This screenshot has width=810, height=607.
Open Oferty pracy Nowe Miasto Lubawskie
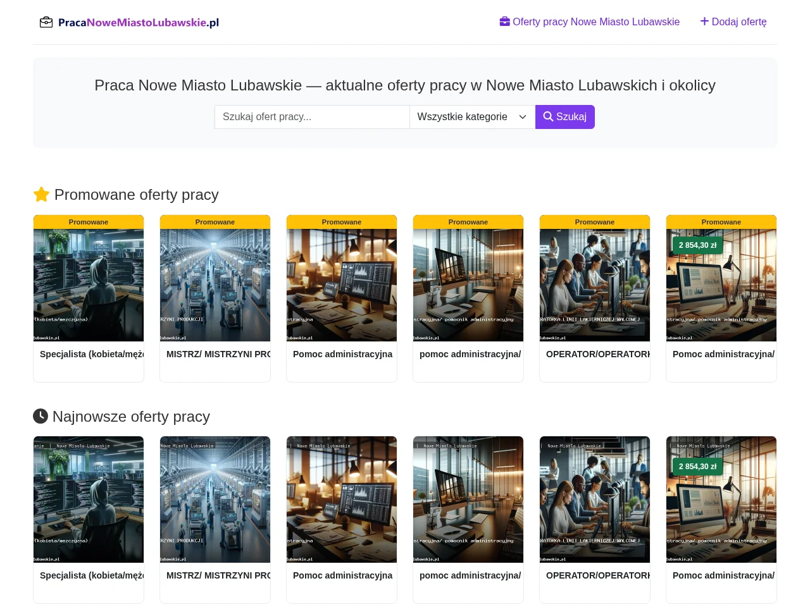tap(590, 22)
